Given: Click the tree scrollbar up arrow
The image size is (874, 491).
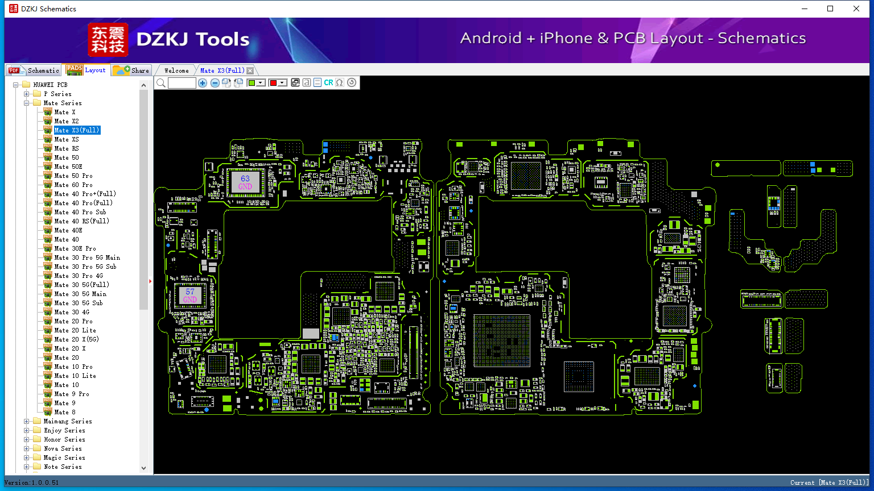Looking at the screenshot, I should [x=143, y=85].
